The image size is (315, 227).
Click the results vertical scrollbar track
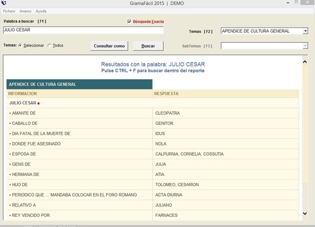[x=305, y=137]
